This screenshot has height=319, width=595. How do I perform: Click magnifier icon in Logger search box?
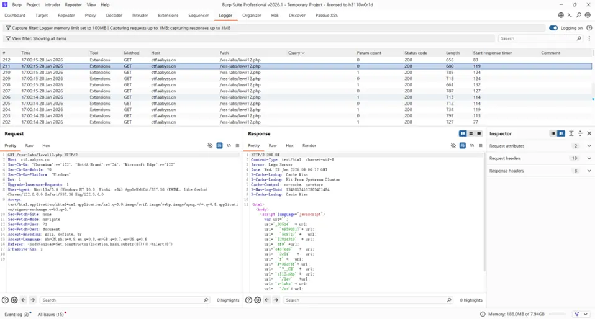pos(579,38)
